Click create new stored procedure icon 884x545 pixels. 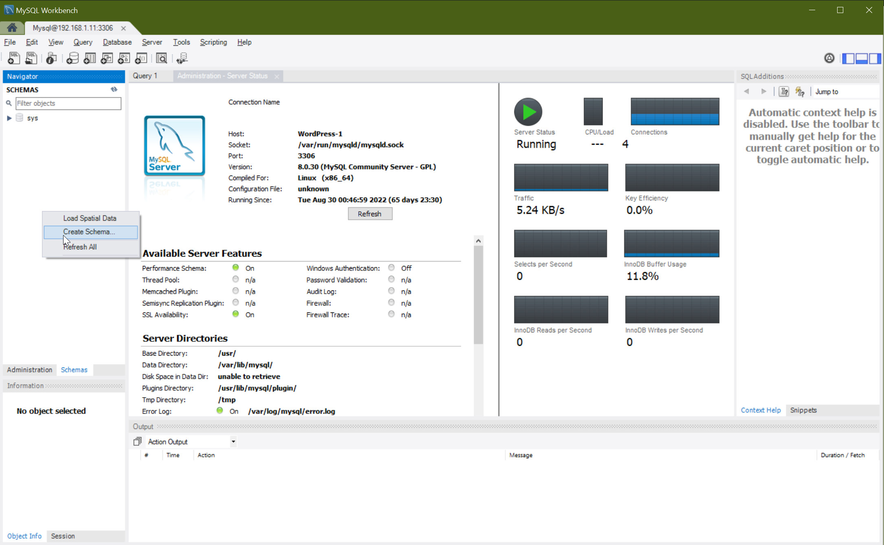click(x=124, y=58)
